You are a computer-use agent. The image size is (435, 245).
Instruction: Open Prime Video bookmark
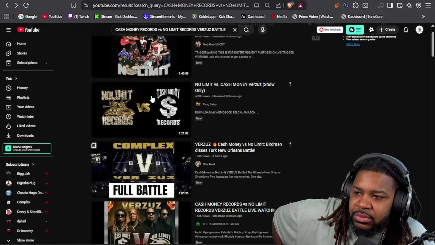point(313,16)
